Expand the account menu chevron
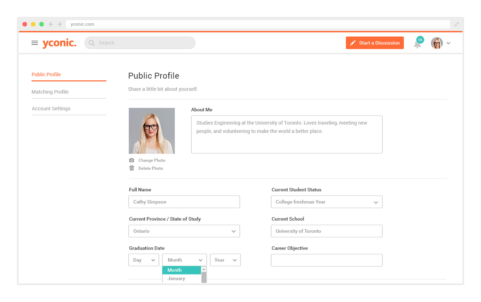Viewport: 481px width, 302px height. pyautogui.click(x=449, y=43)
